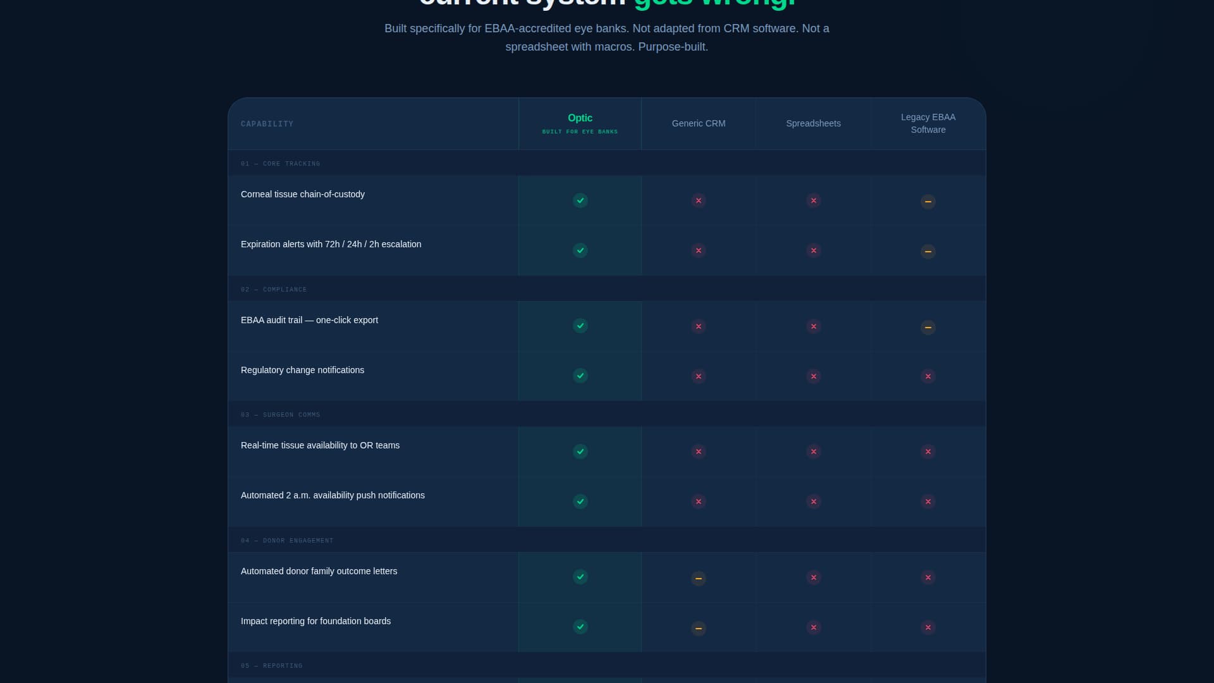
Task: Click Spreadsheets cross for Regulatory change notifications
Action: (x=813, y=376)
